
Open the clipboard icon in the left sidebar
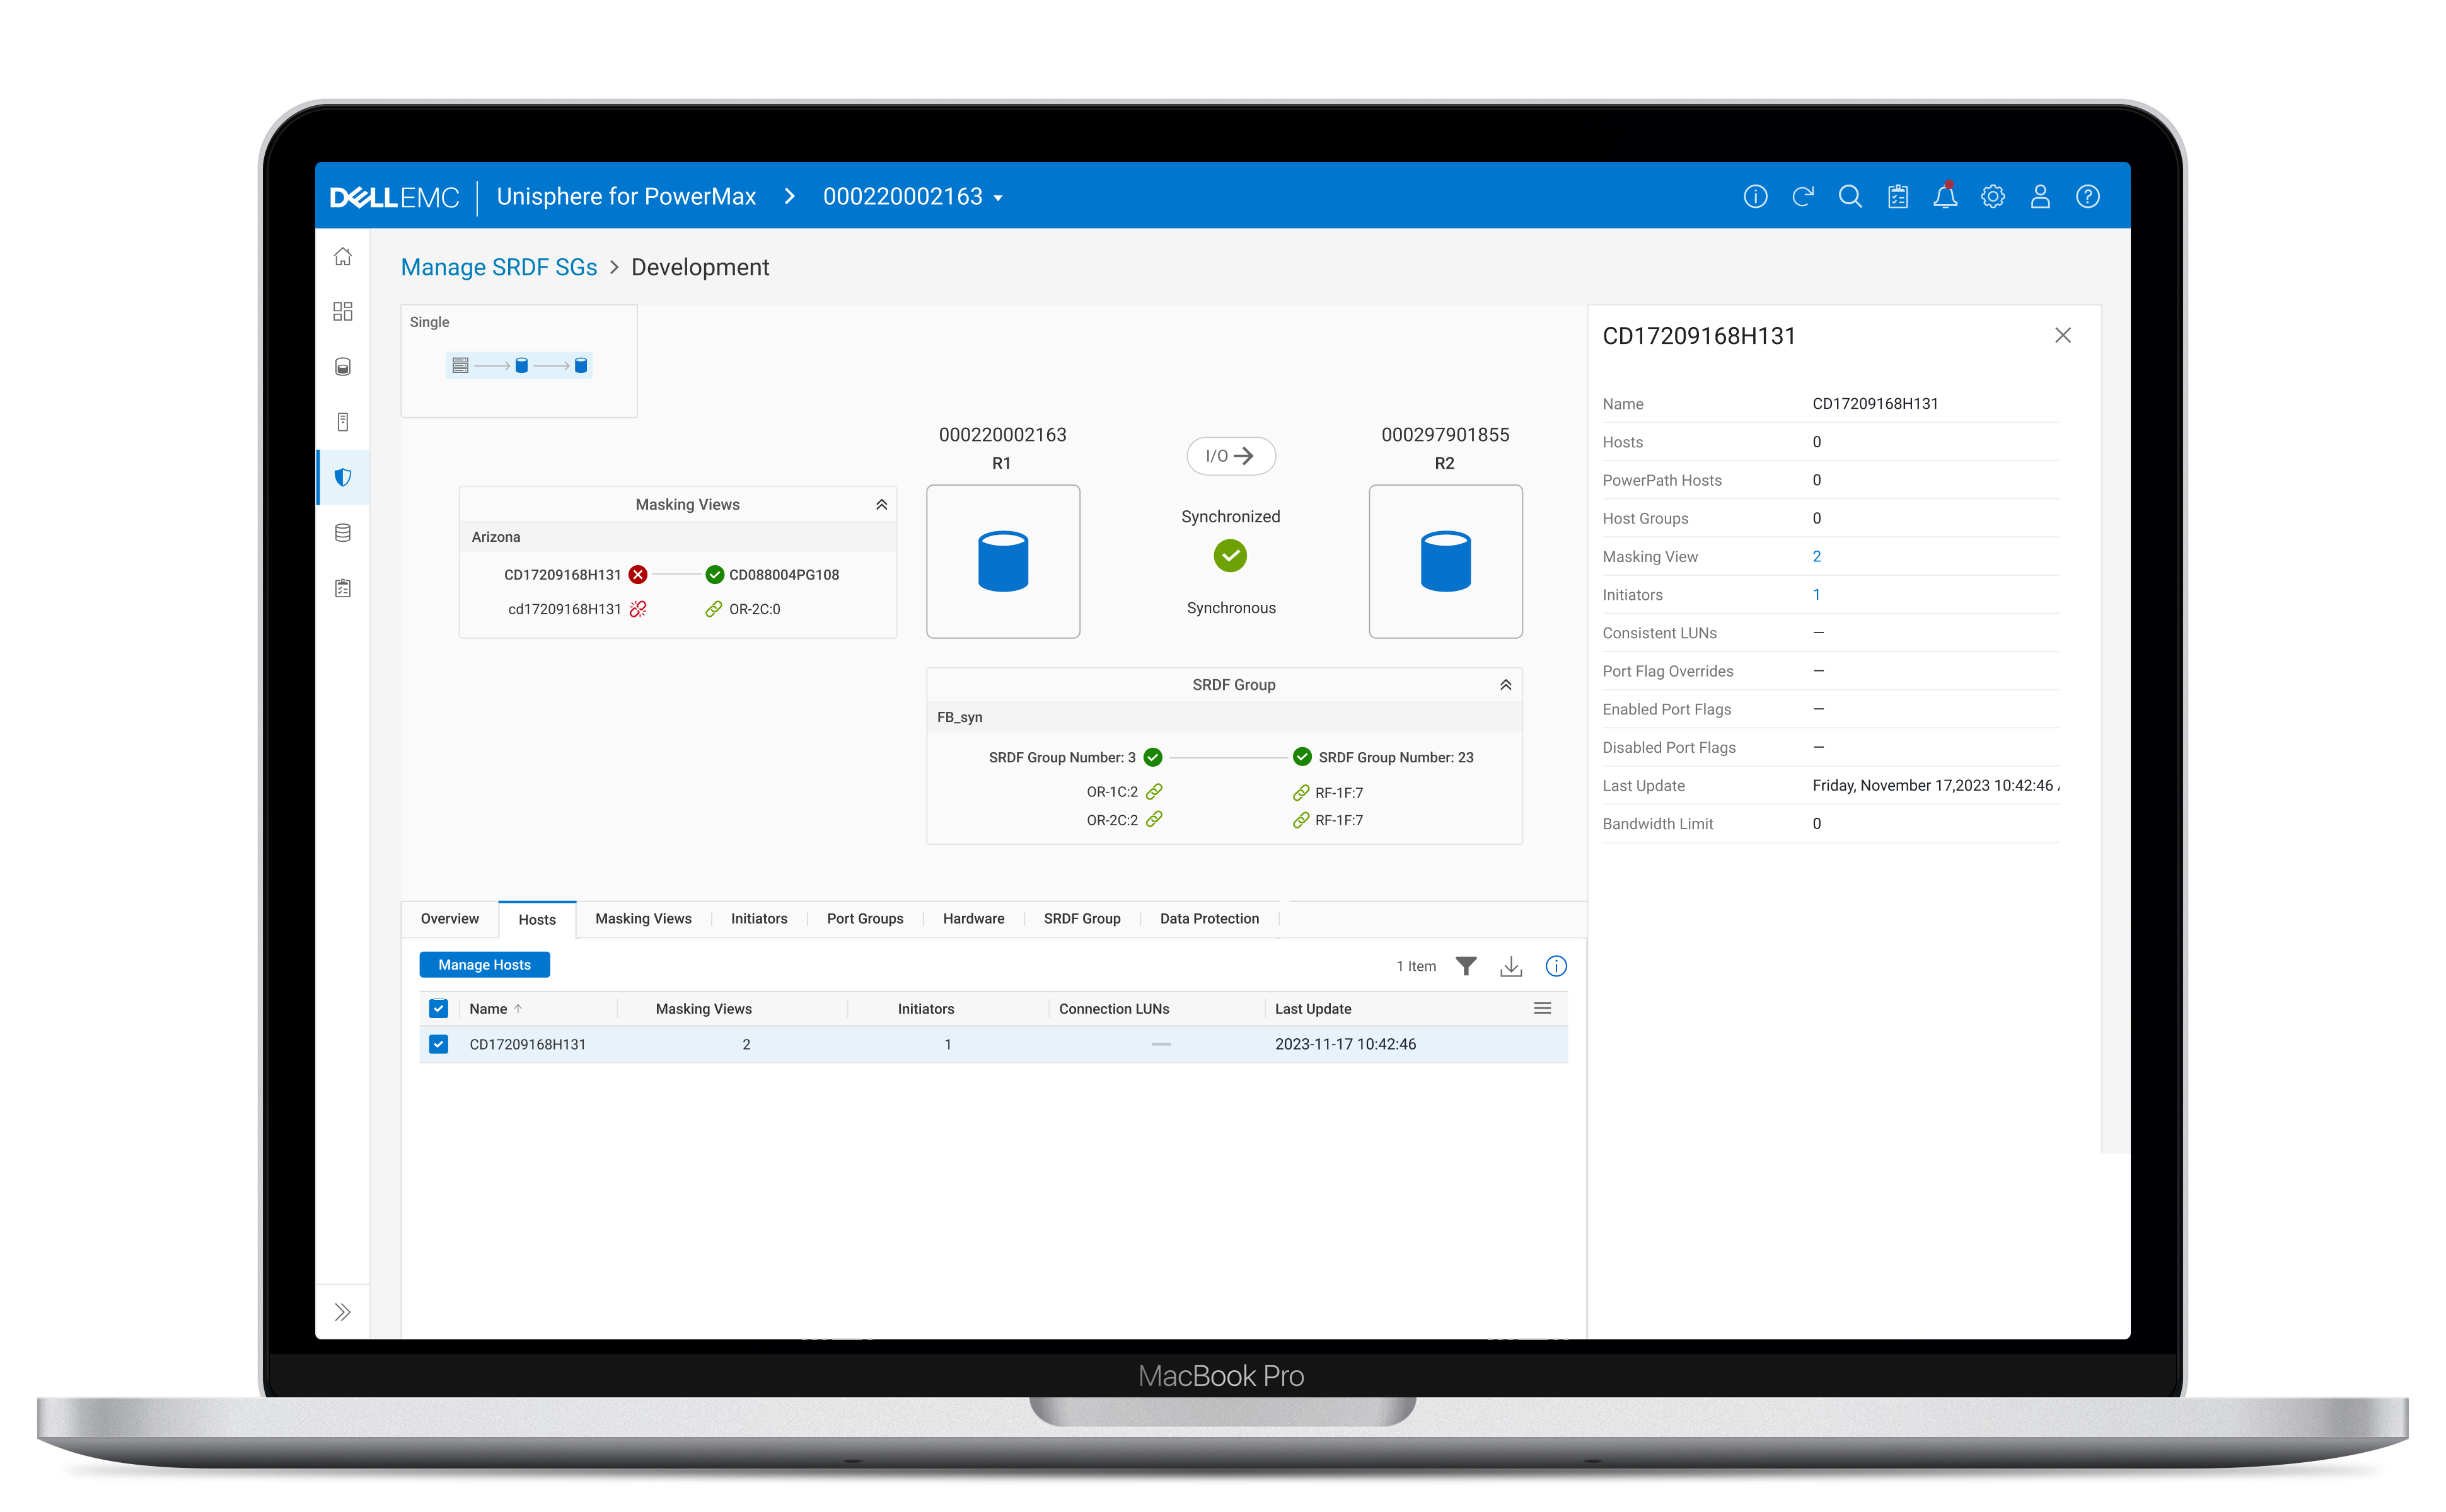pos(342,588)
